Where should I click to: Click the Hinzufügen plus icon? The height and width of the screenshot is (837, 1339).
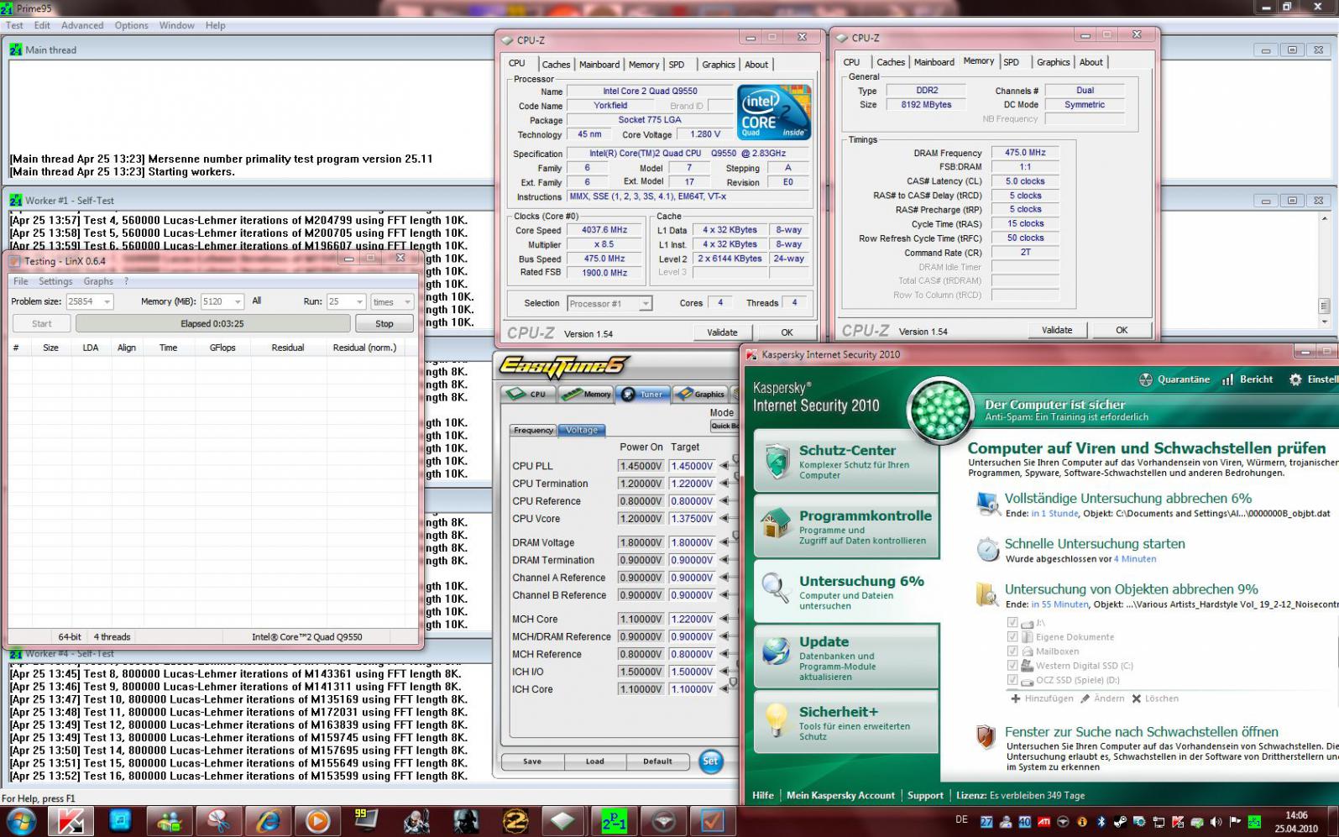pyautogui.click(x=1015, y=698)
